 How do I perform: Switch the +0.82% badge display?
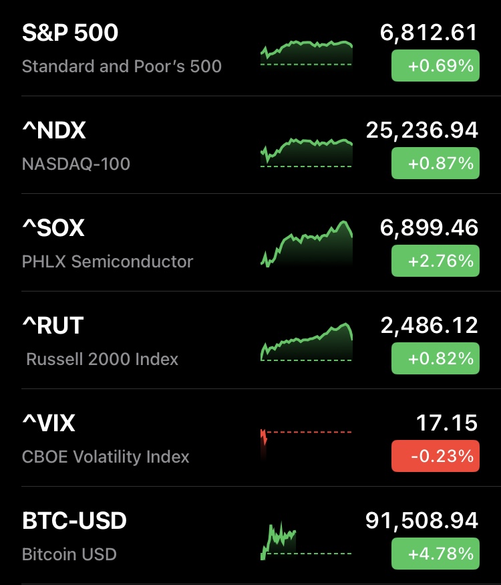pos(435,359)
